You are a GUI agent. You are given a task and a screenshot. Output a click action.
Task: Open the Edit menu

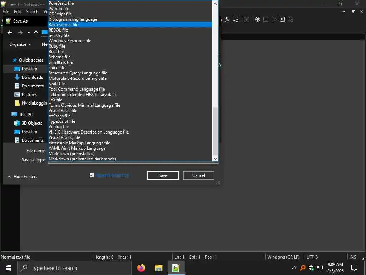18,12
